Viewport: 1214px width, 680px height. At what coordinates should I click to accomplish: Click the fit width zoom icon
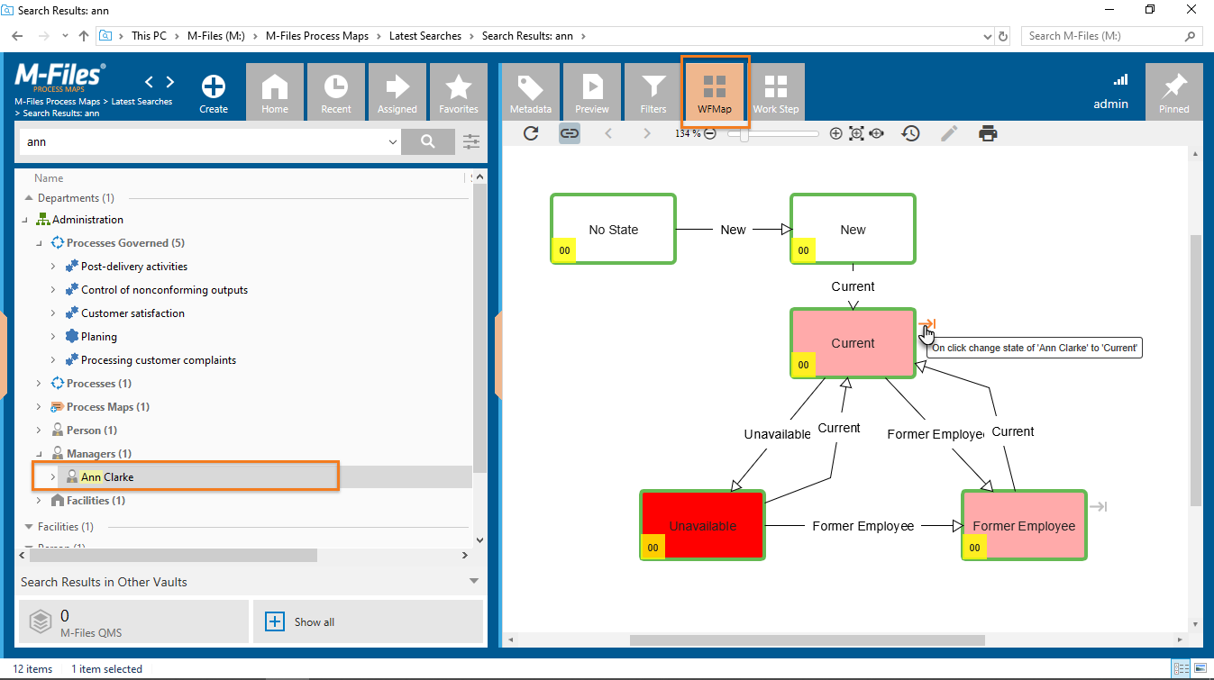click(877, 133)
